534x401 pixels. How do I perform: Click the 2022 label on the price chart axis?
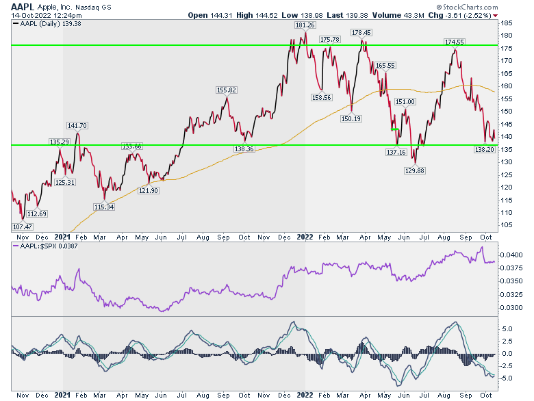coord(305,237)
